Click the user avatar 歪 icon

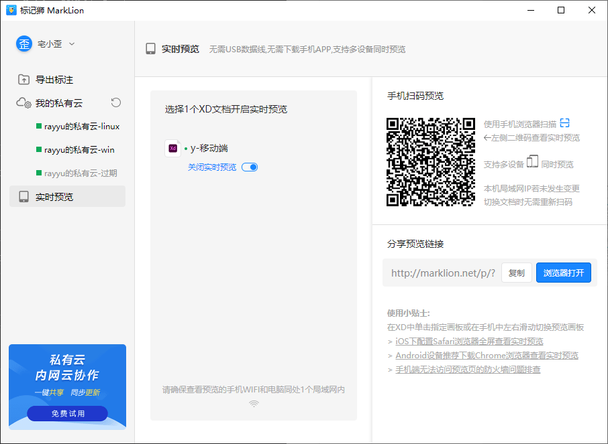click(24, 44)
